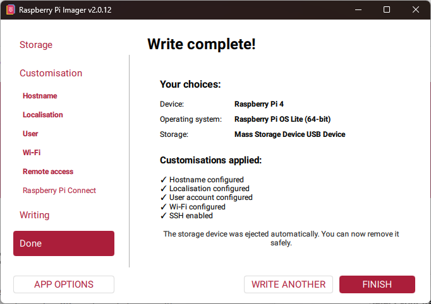This screenshot has height=304, width=431.
Task: Open APP OPTIONS
Action: (64, 284)
